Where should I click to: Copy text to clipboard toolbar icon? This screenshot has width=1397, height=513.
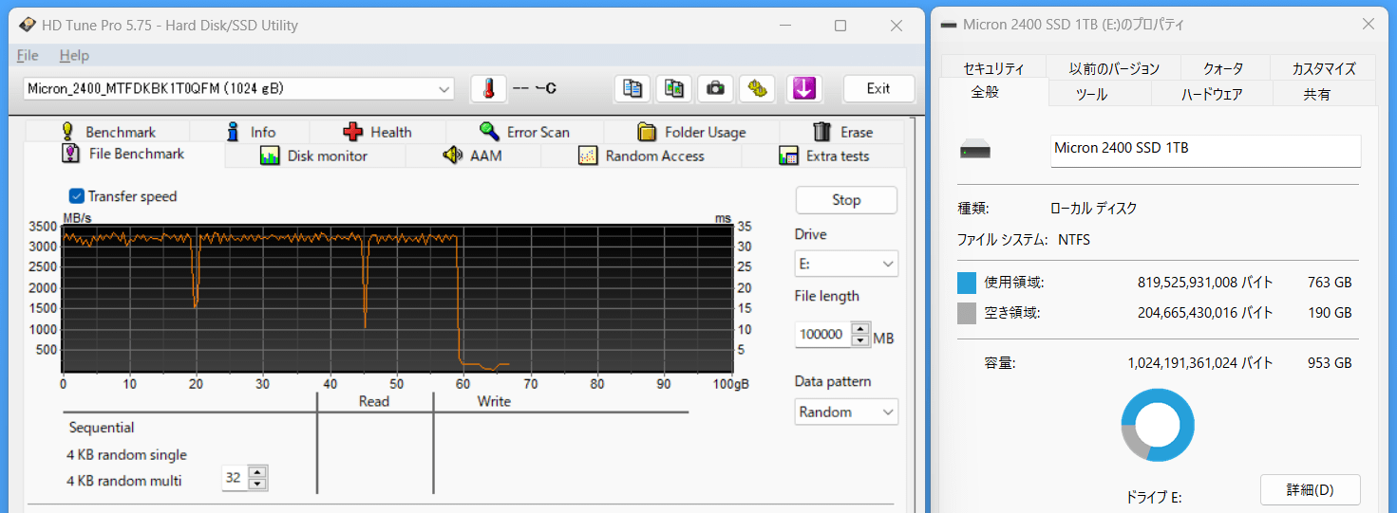click(632, 88)
